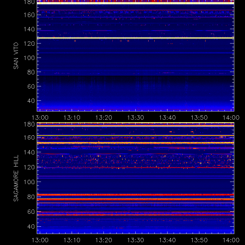The width and height of the screenshot is (245, 245).
Task: Click 13:50 time label below San Vito plot
Action: click(x=199, y=118)
